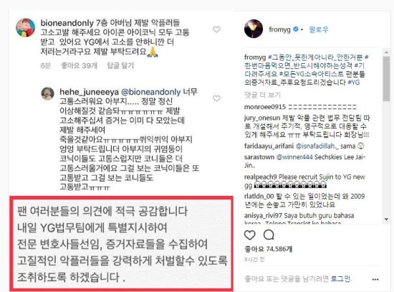
Task: Open the hehe_juneeeya avatar
Action: (47, 94)
